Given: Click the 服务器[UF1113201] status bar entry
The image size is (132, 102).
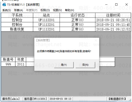Looking at the screenshot, I should coord(36,99).
